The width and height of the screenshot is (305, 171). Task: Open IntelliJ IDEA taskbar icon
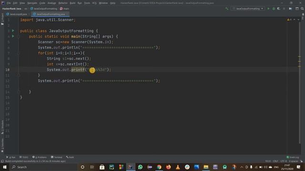tap(130, 167)
